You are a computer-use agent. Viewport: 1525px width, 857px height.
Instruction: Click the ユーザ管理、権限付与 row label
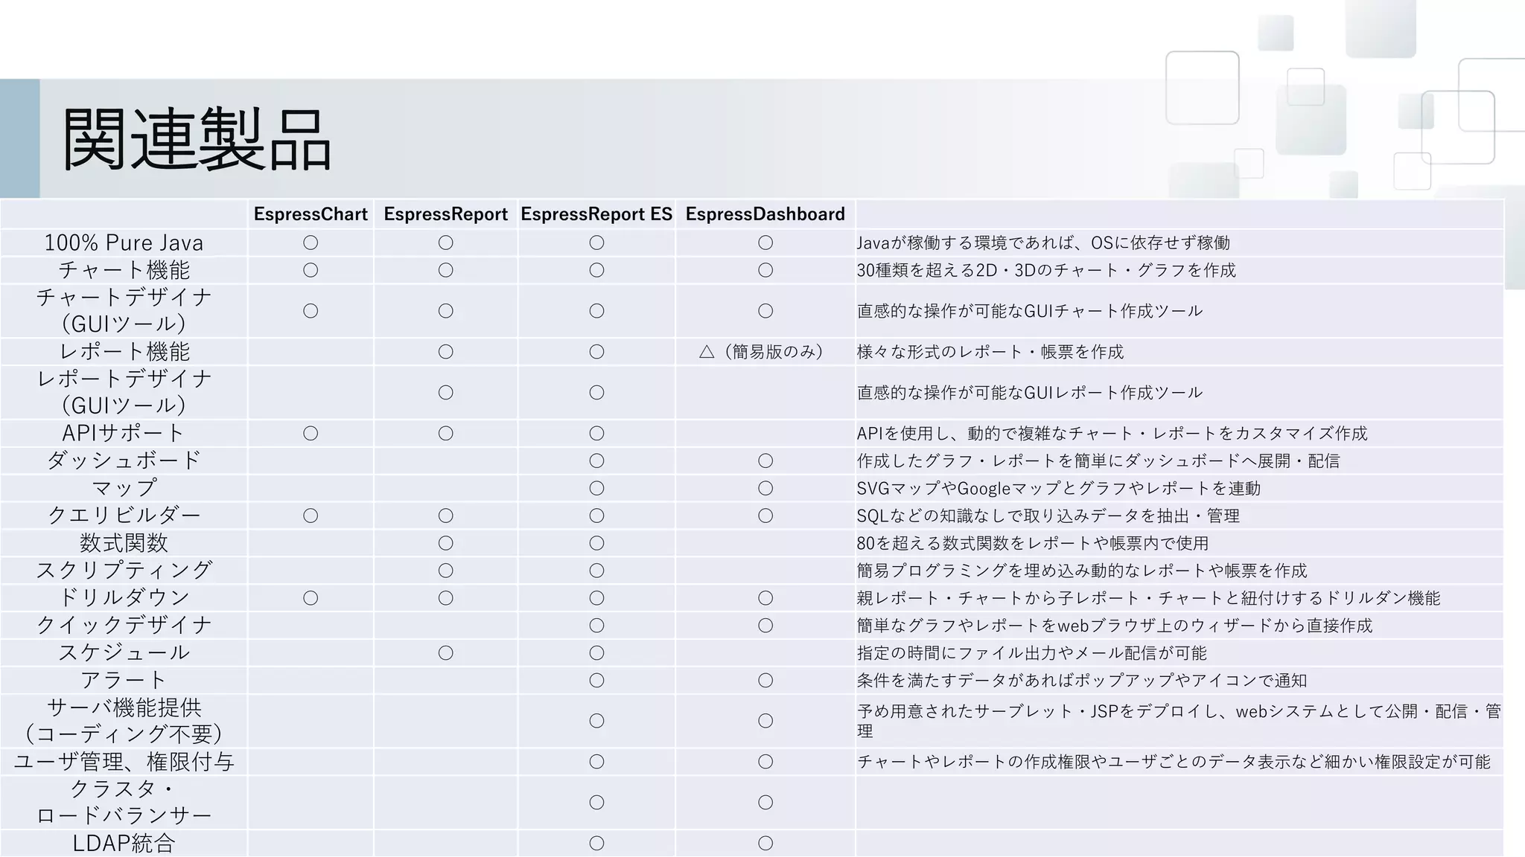(124, 762)
